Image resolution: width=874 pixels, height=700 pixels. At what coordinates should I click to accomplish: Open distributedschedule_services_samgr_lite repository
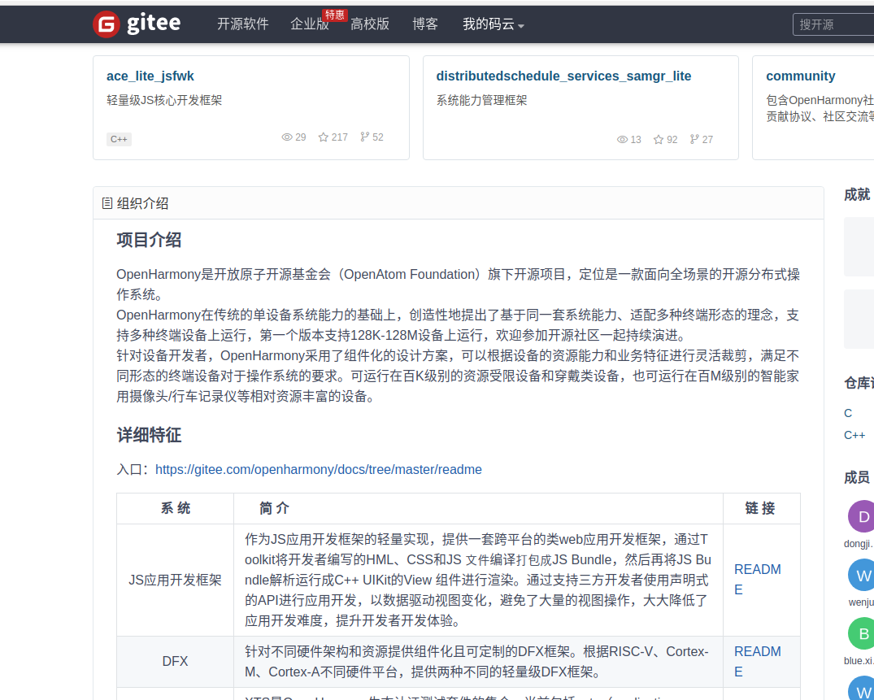coord(563,76)
